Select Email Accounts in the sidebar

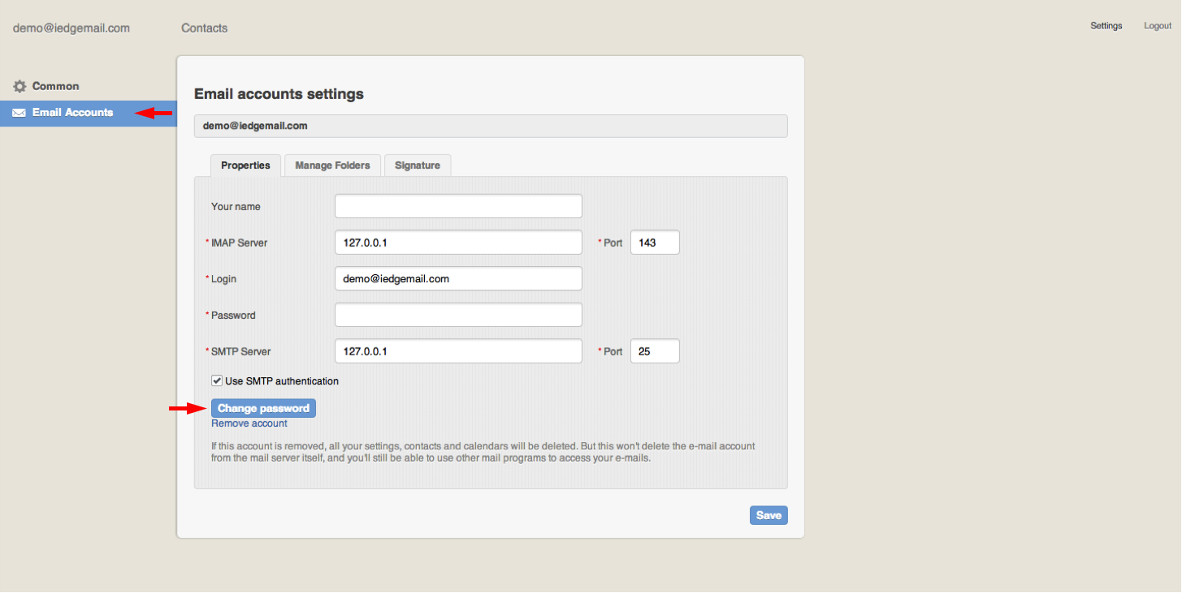72,113
